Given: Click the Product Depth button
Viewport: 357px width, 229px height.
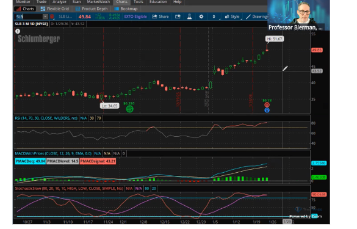Looking at the screenshot, I should click(x=92, y=9).
